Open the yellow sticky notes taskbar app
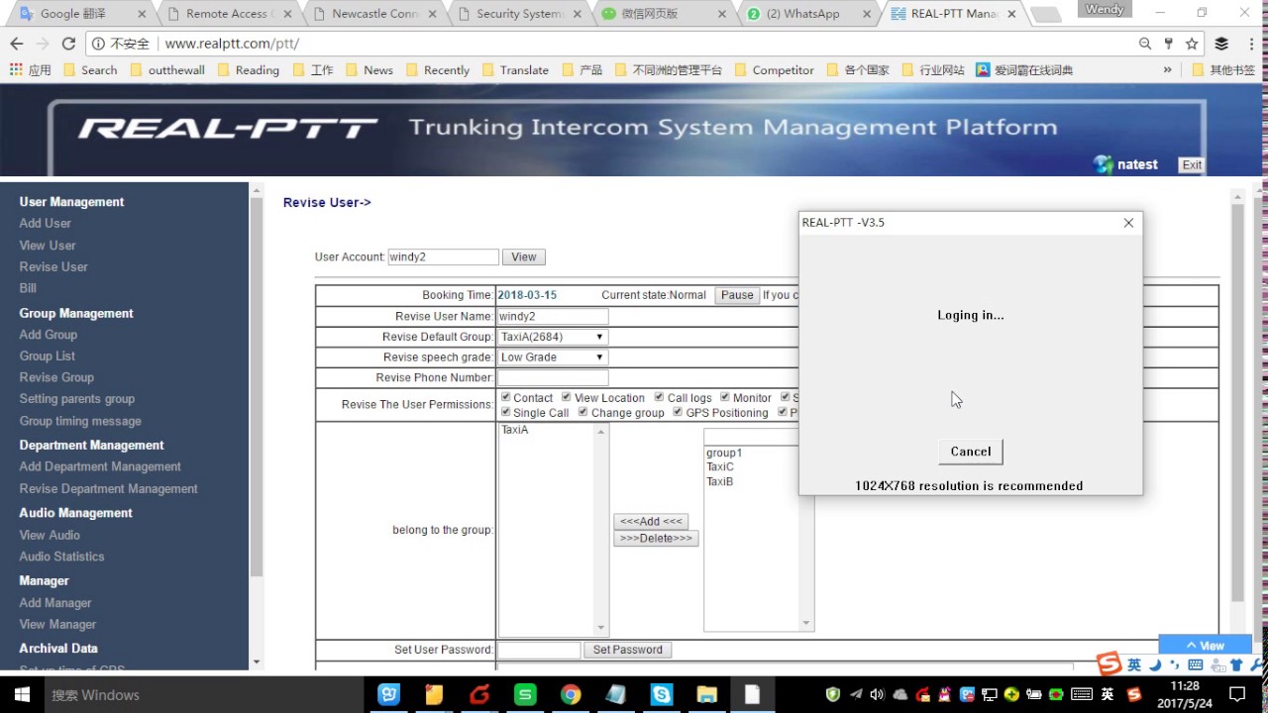1268x713 pixels. (x=434, y=694)
